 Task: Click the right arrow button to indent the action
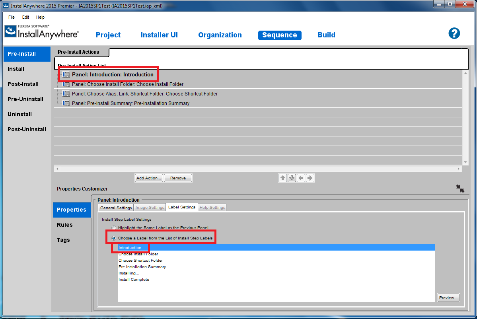[310, 178]
